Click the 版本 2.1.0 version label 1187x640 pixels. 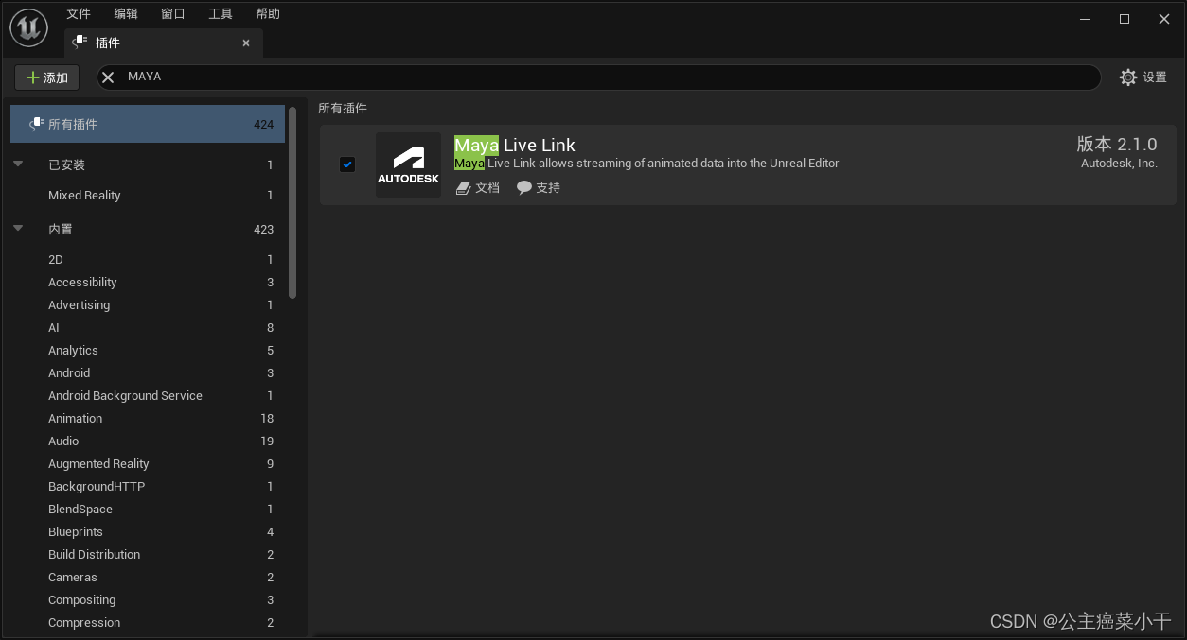coord(1117,144)
